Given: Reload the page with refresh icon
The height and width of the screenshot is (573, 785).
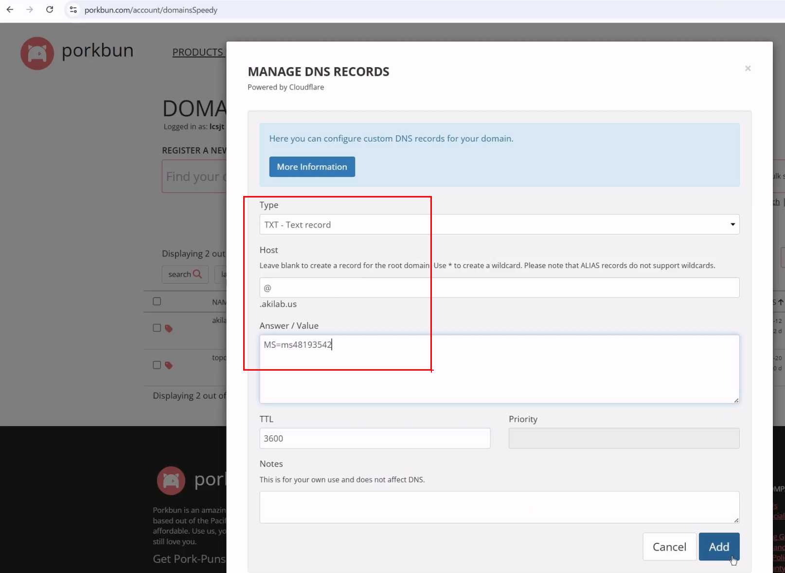Looking at the screenshot, I should pos(50,10).
